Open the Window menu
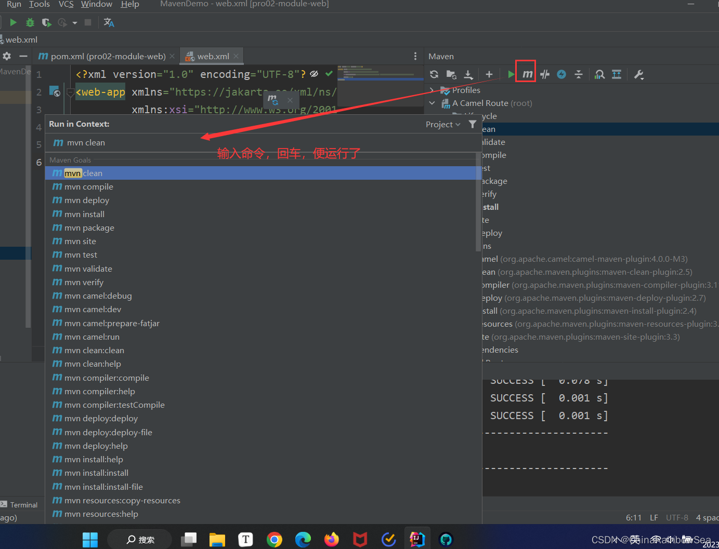 (97, 4)
